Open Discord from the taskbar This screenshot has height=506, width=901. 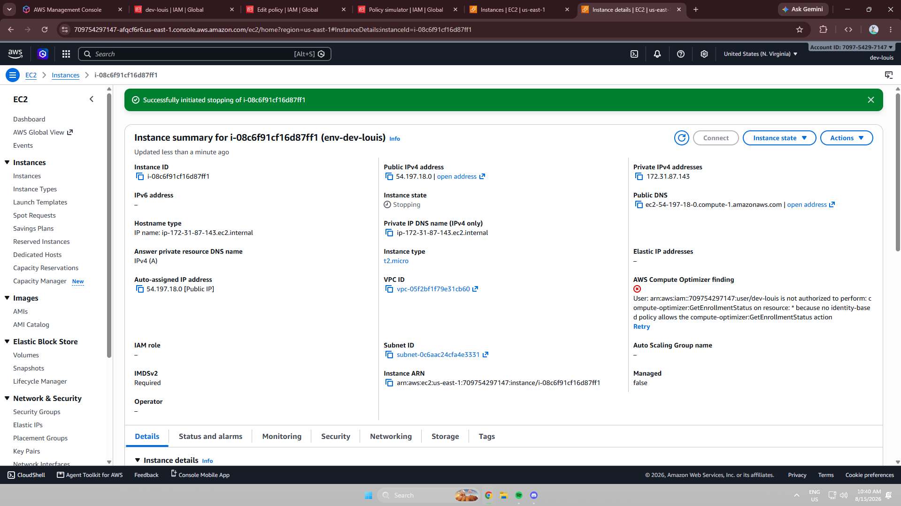pyautogui.click(x=534, y=495)
